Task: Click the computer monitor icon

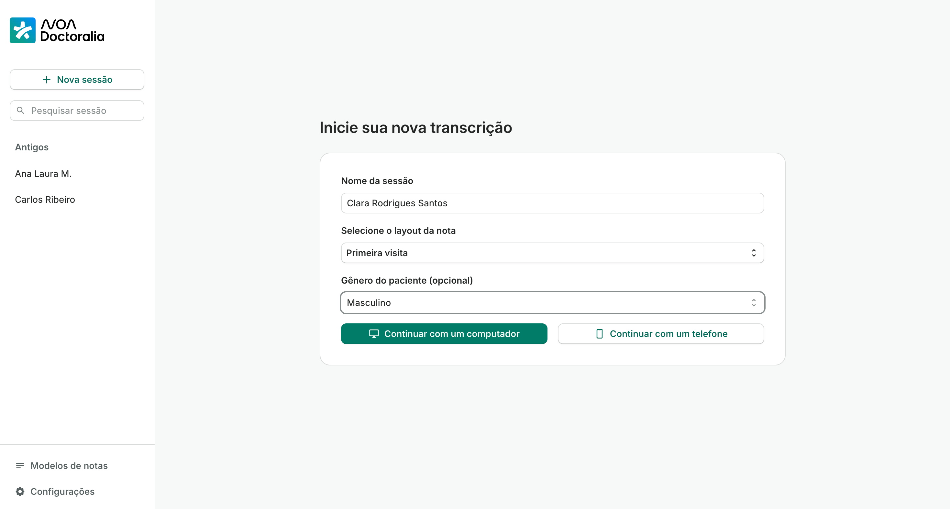Action: coord(374,333)
